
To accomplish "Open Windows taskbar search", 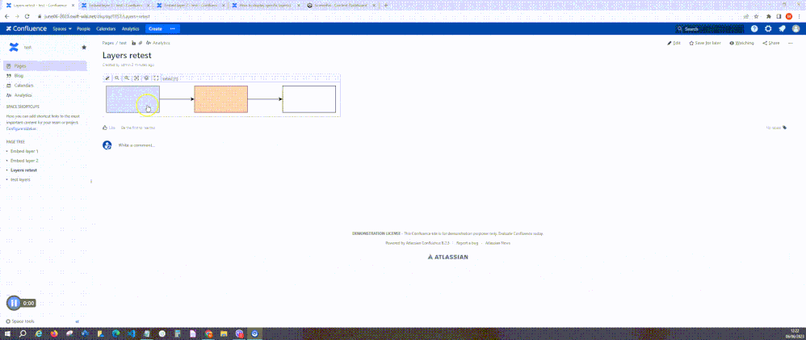I will click(23, 334).
